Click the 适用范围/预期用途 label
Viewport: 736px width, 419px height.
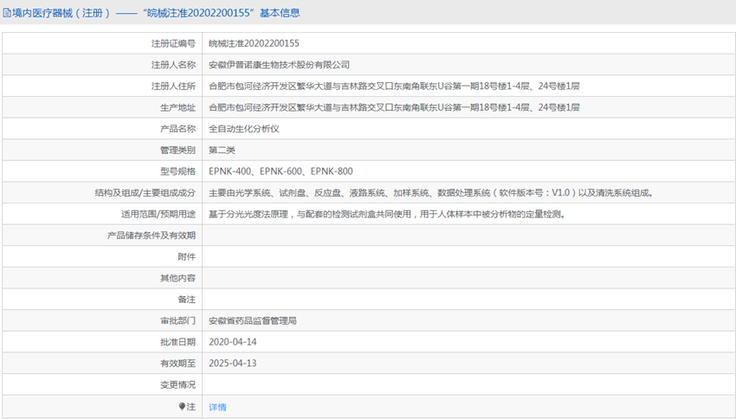[x=158, y=214]
